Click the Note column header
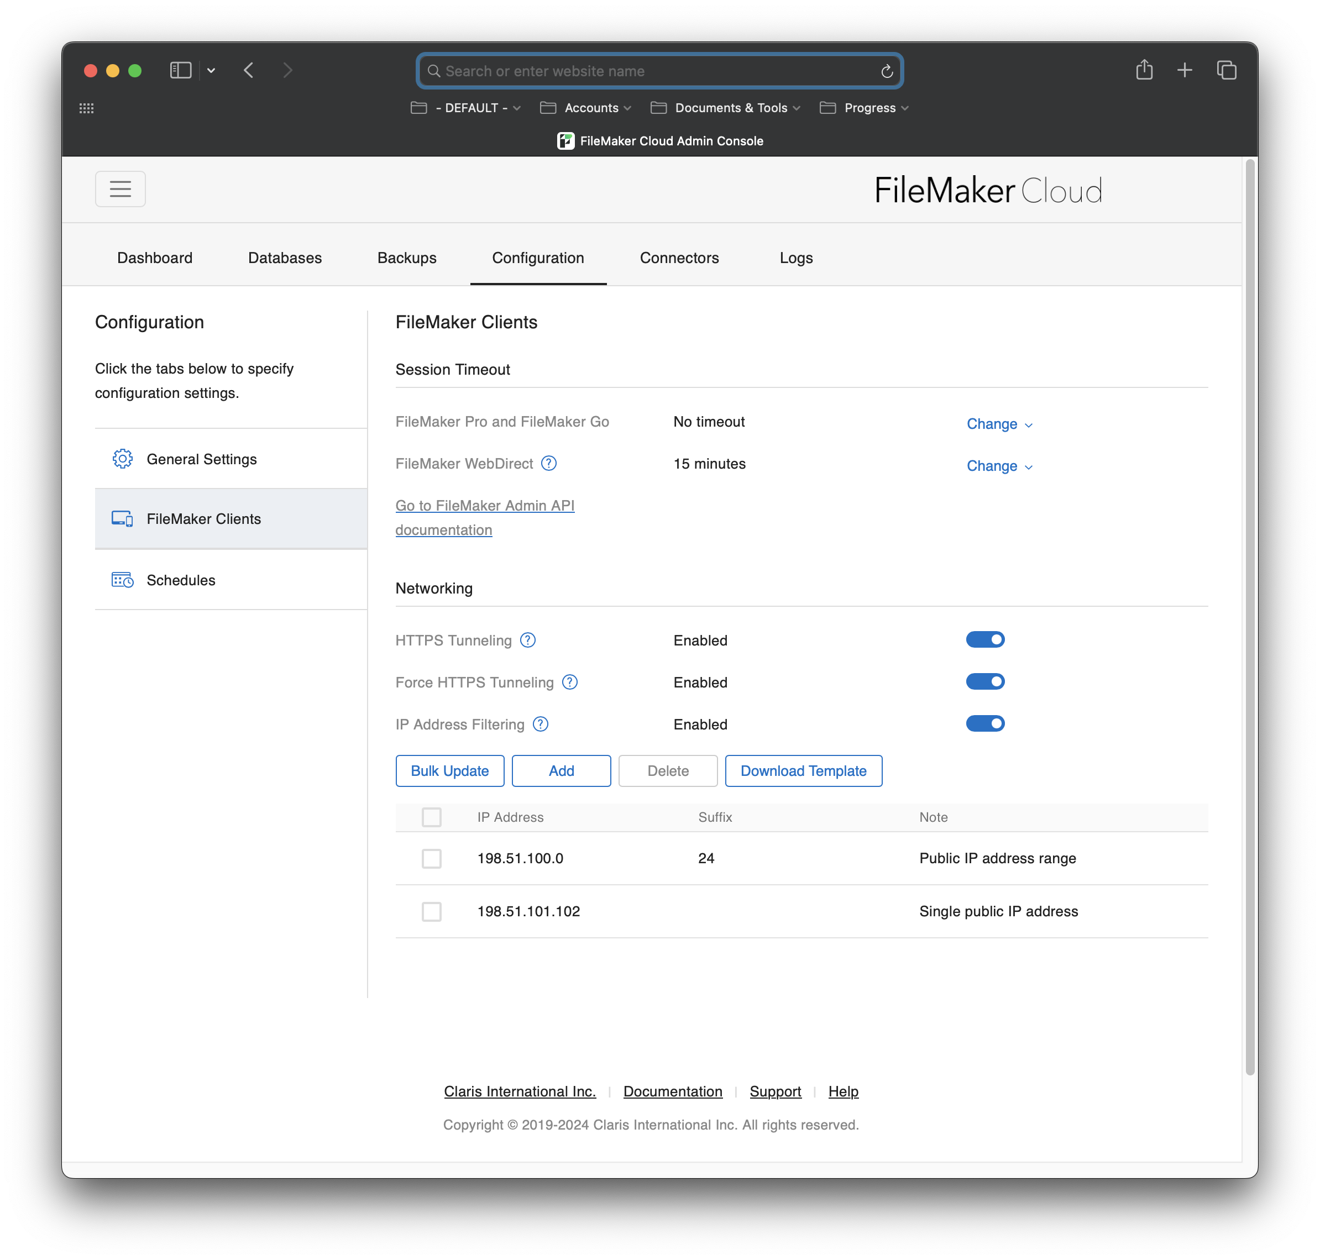1320x1260 pixels. coord(933,817)
